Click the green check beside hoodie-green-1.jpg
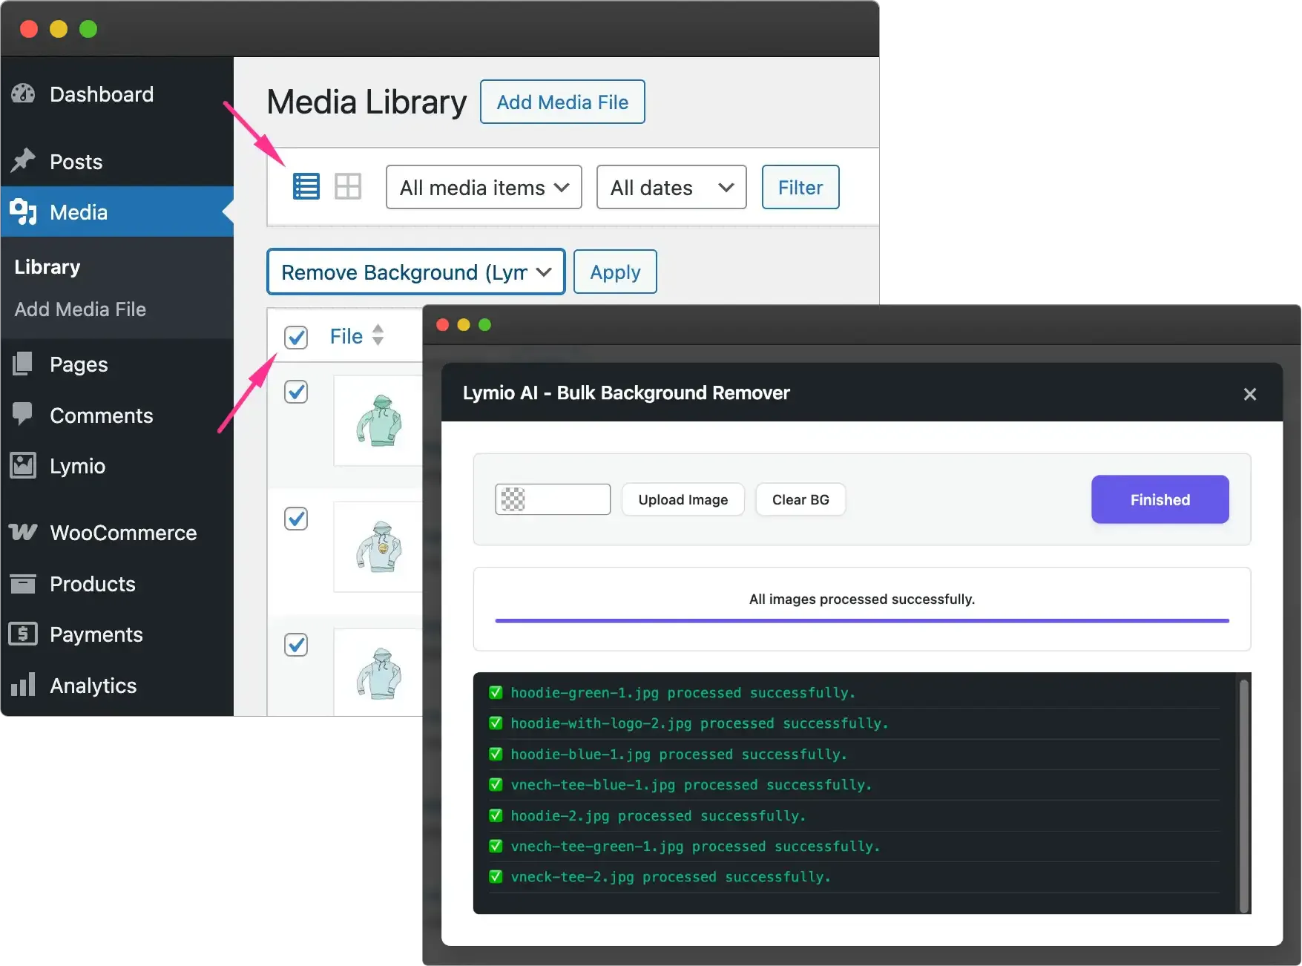This screenshot has width=1302, height=966. coord(496,693)
